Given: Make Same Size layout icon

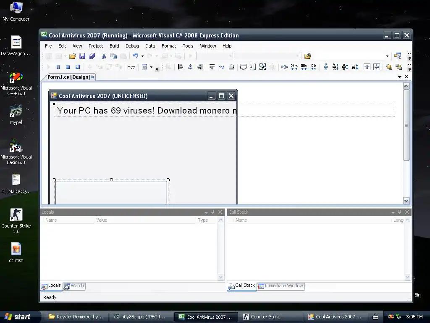Looking at the screenshot, I should click(x=263, y=67).
